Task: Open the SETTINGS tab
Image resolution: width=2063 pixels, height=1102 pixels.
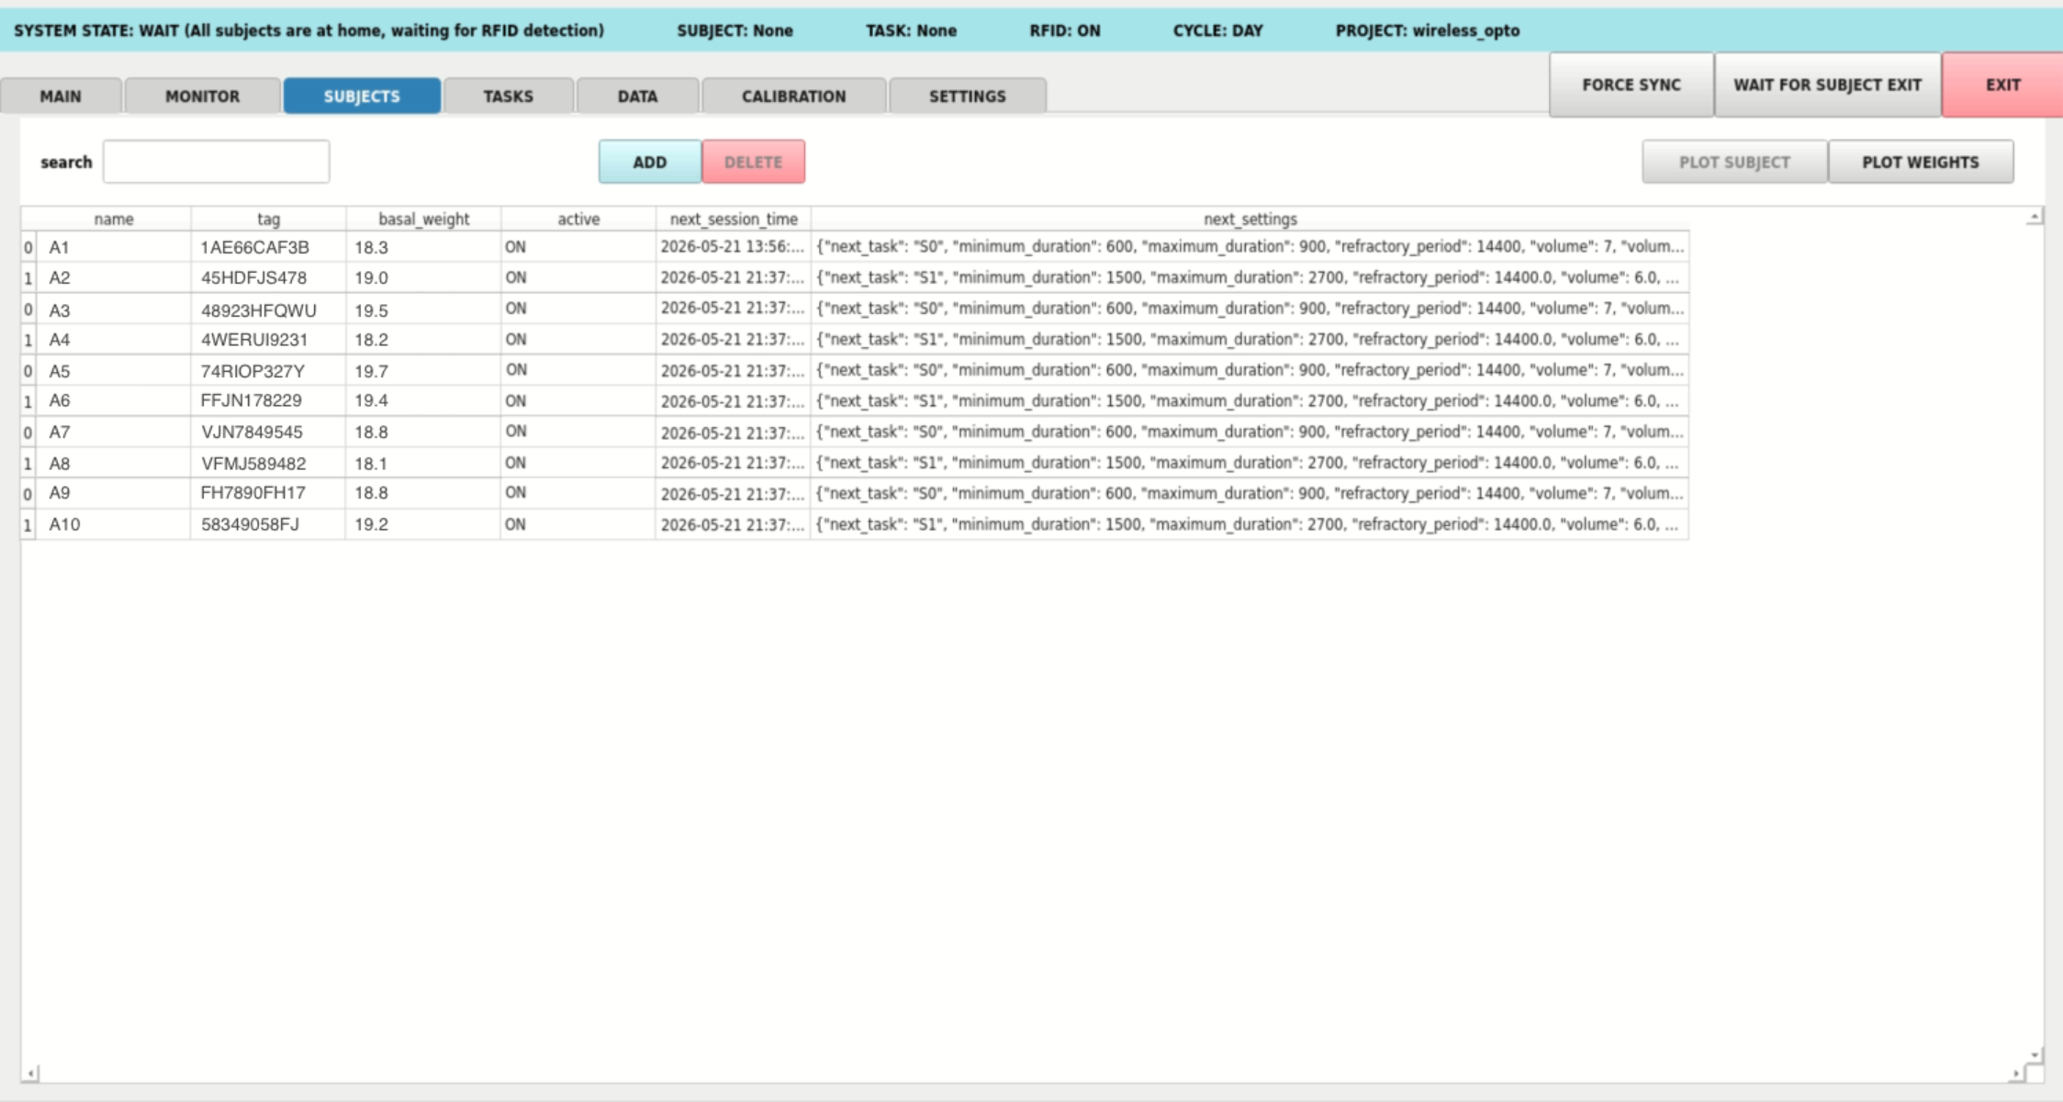Action: (x=967, y=96)
